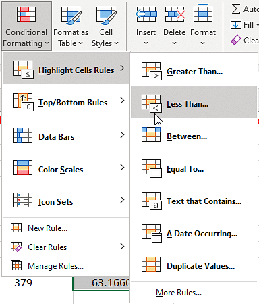Expand the Format dropdown chevron
The image size is (259, 304).
[x=203, y=43]
